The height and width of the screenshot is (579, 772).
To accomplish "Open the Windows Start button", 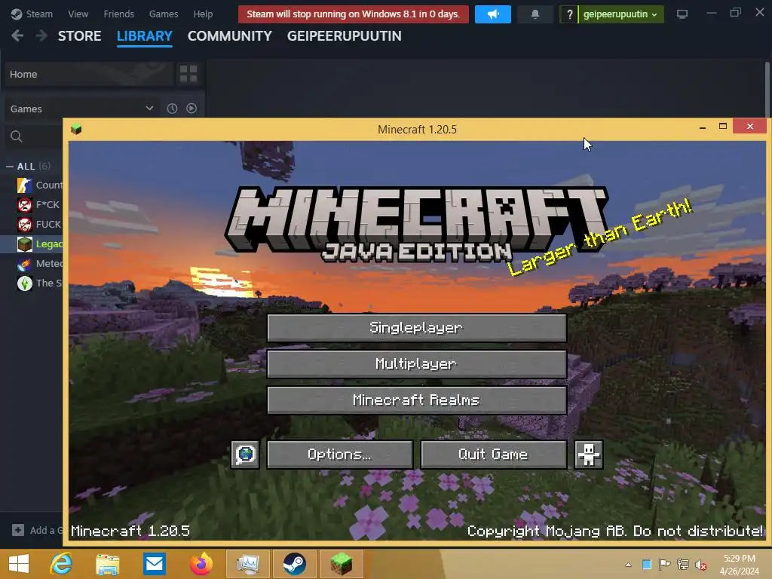I will [19, 564].
